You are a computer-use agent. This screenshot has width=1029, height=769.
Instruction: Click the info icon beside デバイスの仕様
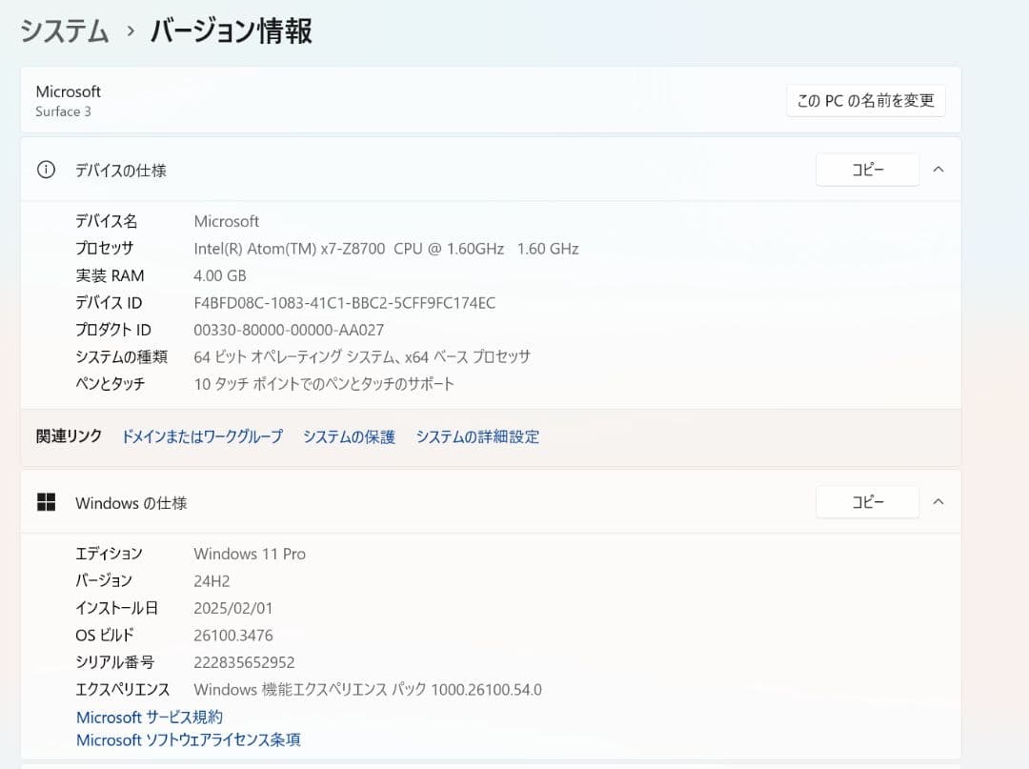(46, 170)
